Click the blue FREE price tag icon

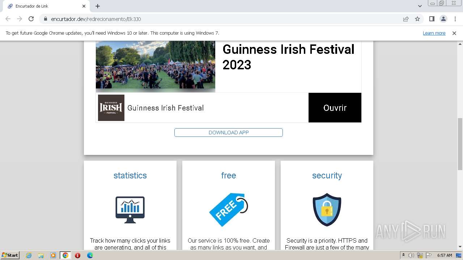[x=229, y=209]
